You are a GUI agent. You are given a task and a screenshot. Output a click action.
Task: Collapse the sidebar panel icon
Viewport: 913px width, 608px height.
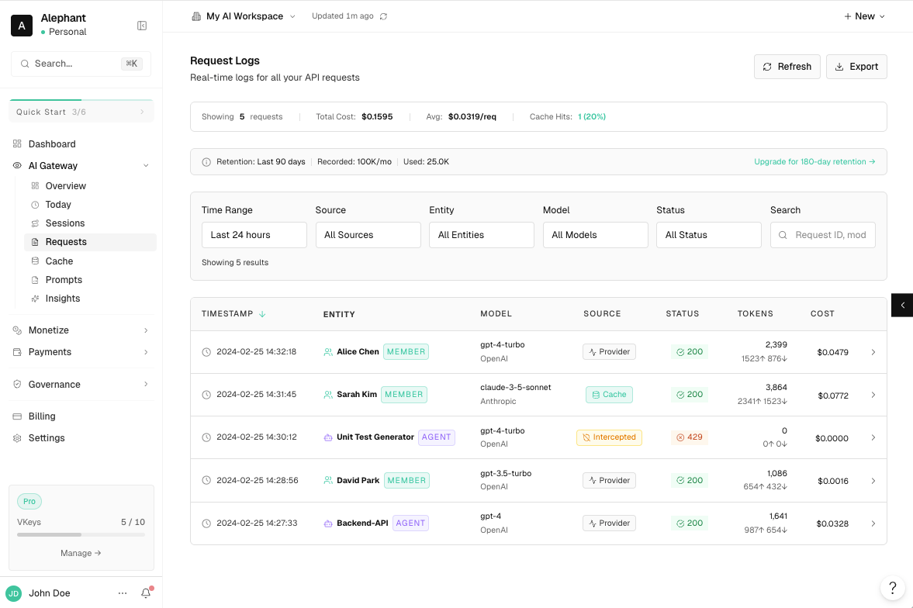pos(141,26)
